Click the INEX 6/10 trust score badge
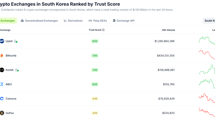 [95, 84]
